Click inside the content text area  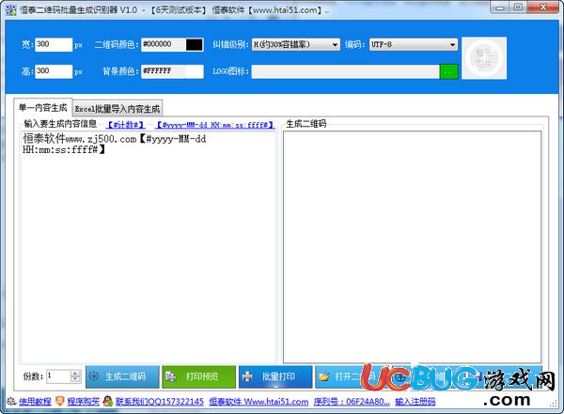pos(149,247)
